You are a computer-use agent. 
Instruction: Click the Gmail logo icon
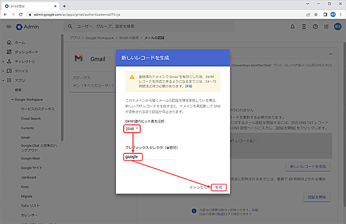point(79,59)
